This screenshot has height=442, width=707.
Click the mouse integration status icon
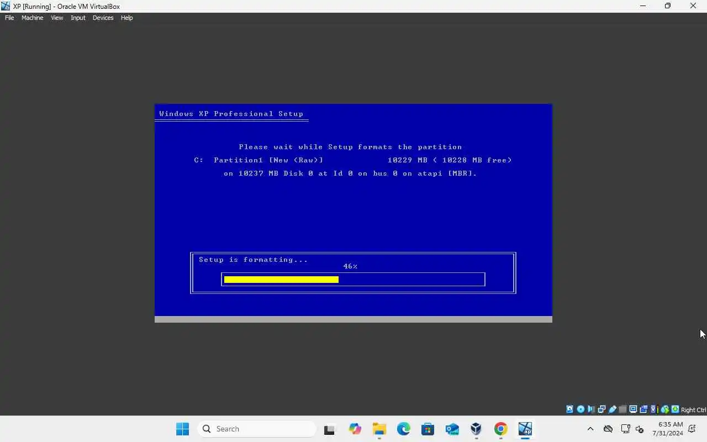pyautogui.click(x=665, y=409)
